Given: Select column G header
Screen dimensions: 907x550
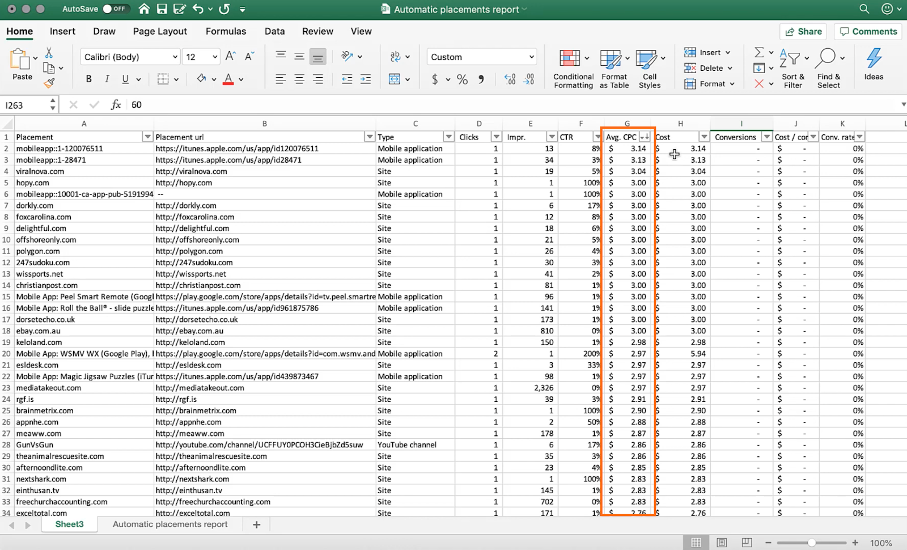Looking at the screenshot, I should coord(627,123).
